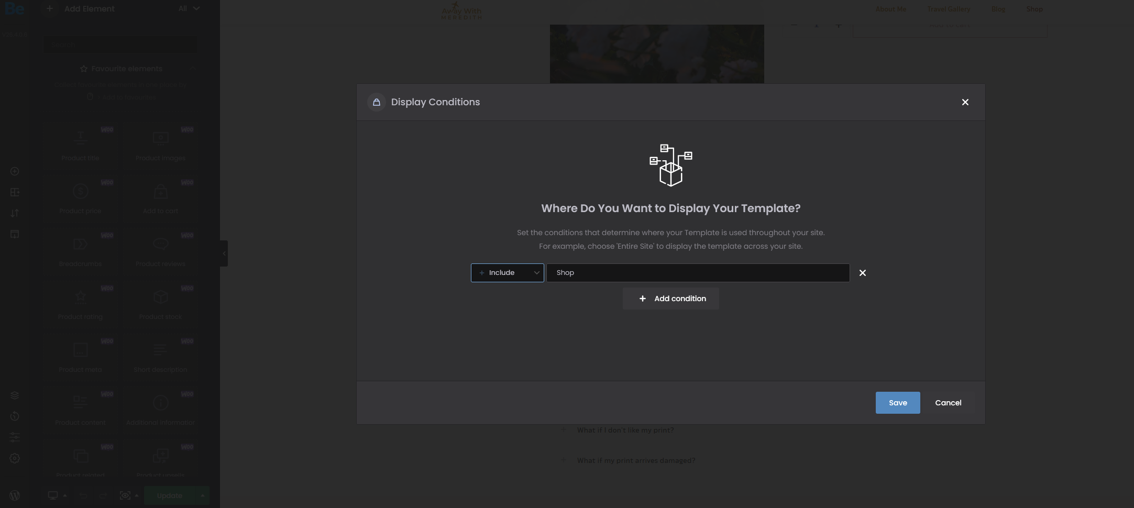This screenshot has height=508, width=1134.
Task: Open the Blog menu item
Action: tap(998, 9)
